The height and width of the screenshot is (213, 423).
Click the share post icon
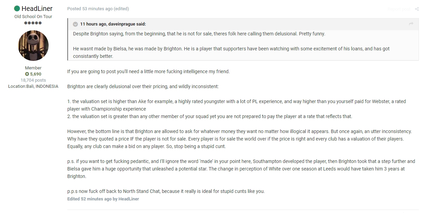(x=417, y=9)
